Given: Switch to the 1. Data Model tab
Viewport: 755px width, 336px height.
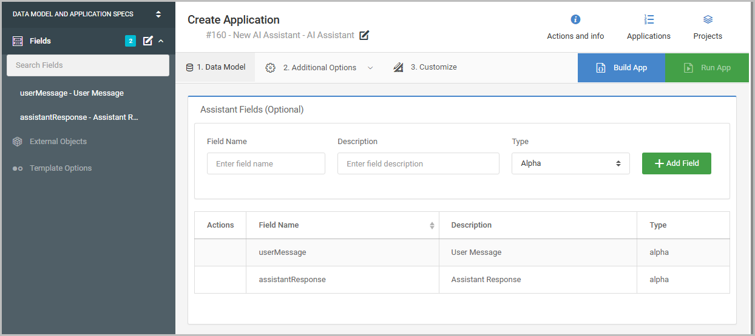Looking at the screenshot, I should [215, 67].
